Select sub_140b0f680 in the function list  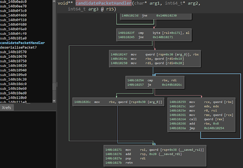tap(13, 25)
